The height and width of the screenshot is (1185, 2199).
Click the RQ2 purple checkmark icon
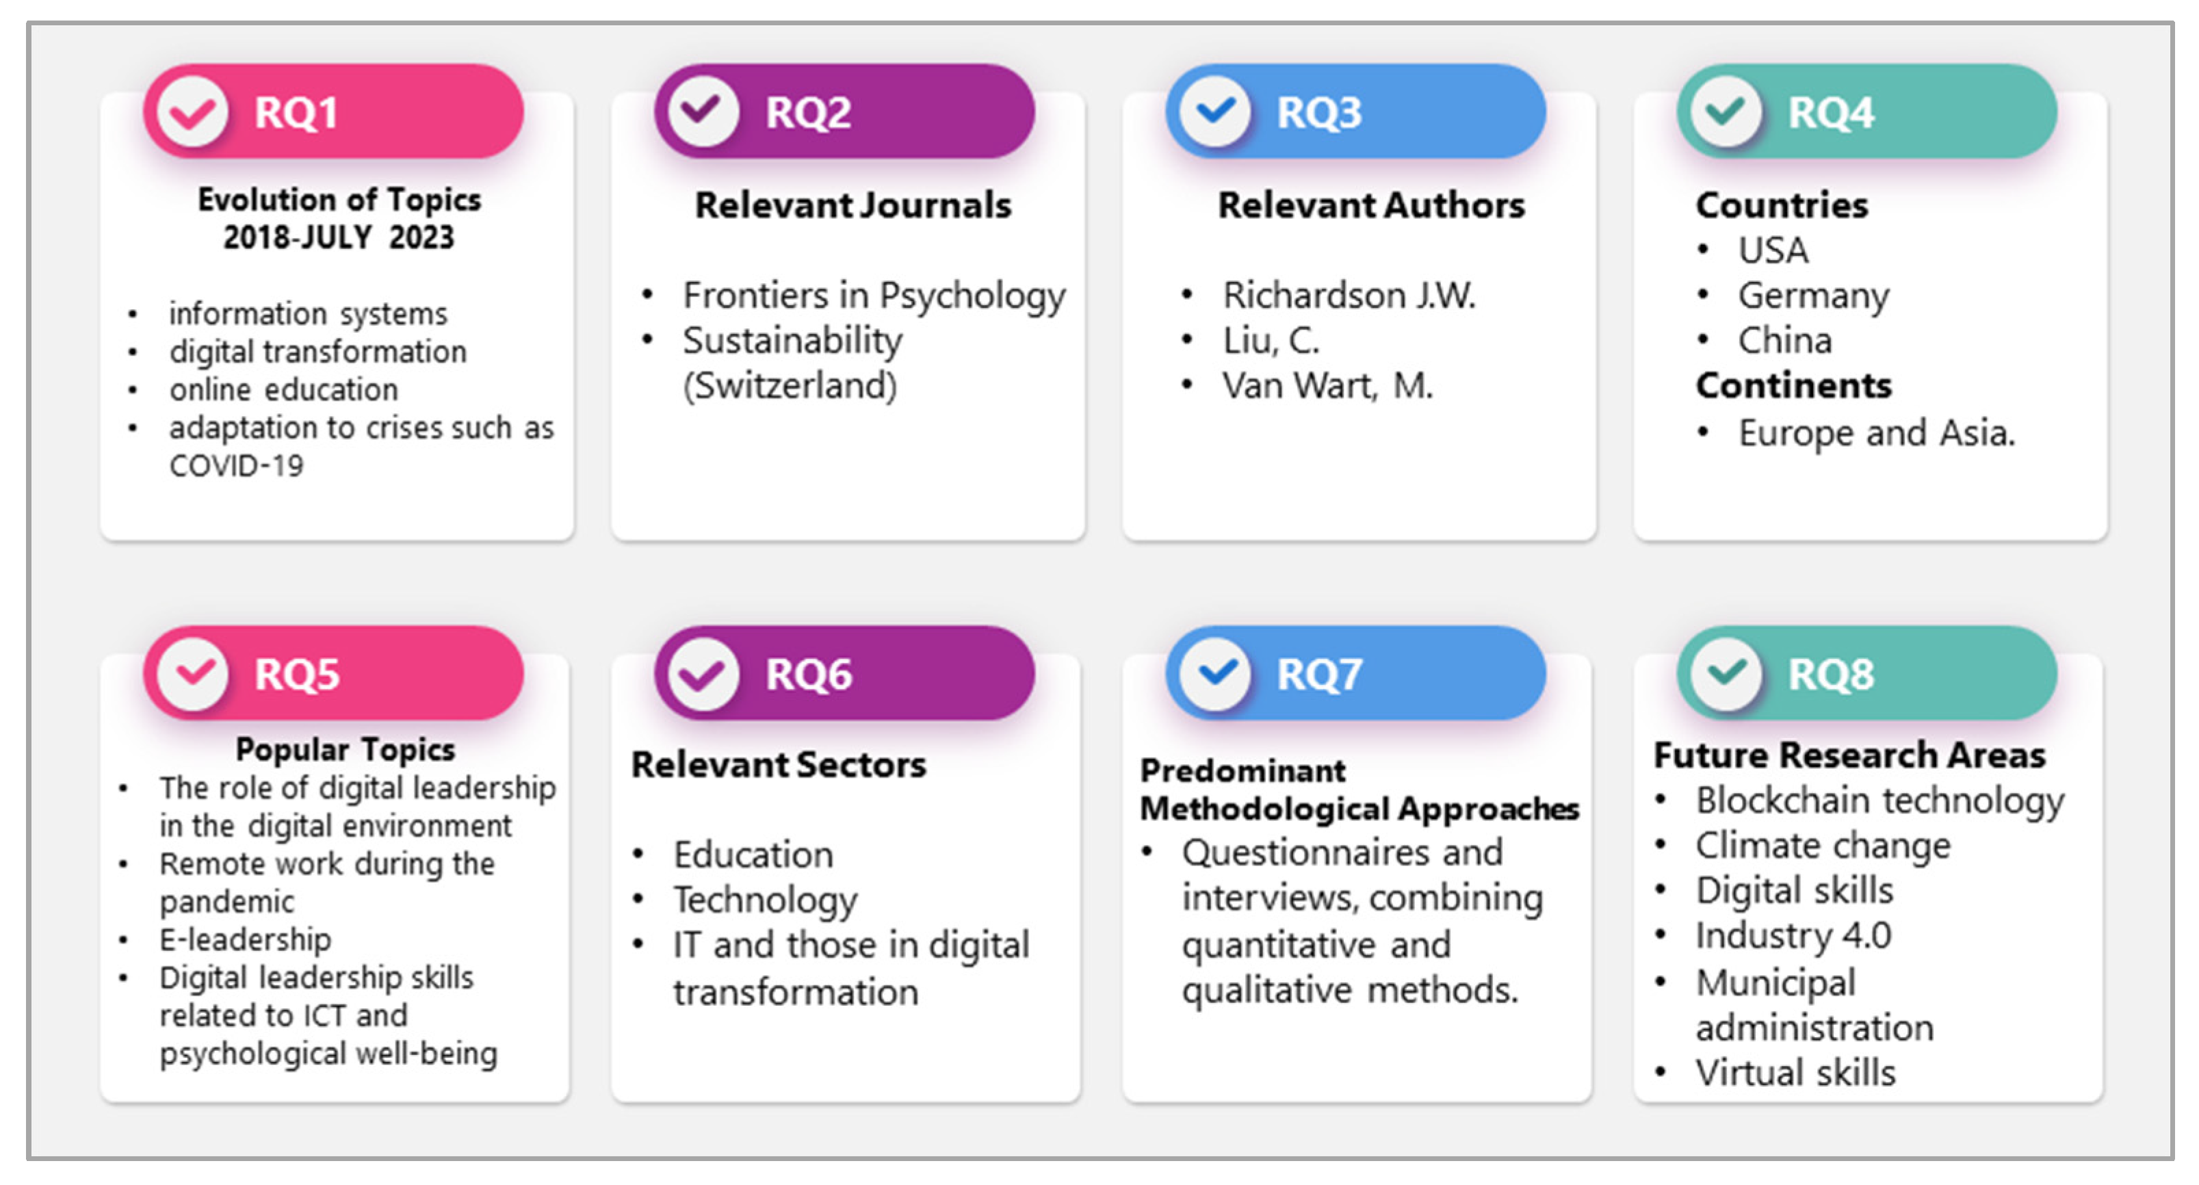pyautogui.click(x=703, y=112)
